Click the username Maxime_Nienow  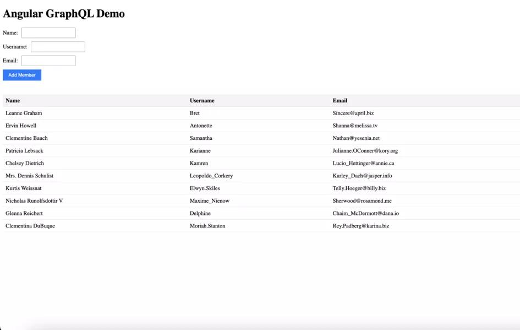(210, 201)
